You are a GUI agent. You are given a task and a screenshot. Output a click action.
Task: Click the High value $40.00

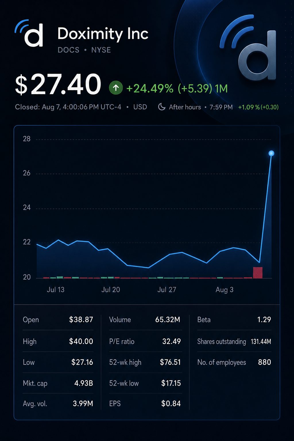click(81, 341)
